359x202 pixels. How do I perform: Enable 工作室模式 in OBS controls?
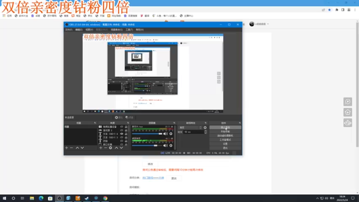225,140
